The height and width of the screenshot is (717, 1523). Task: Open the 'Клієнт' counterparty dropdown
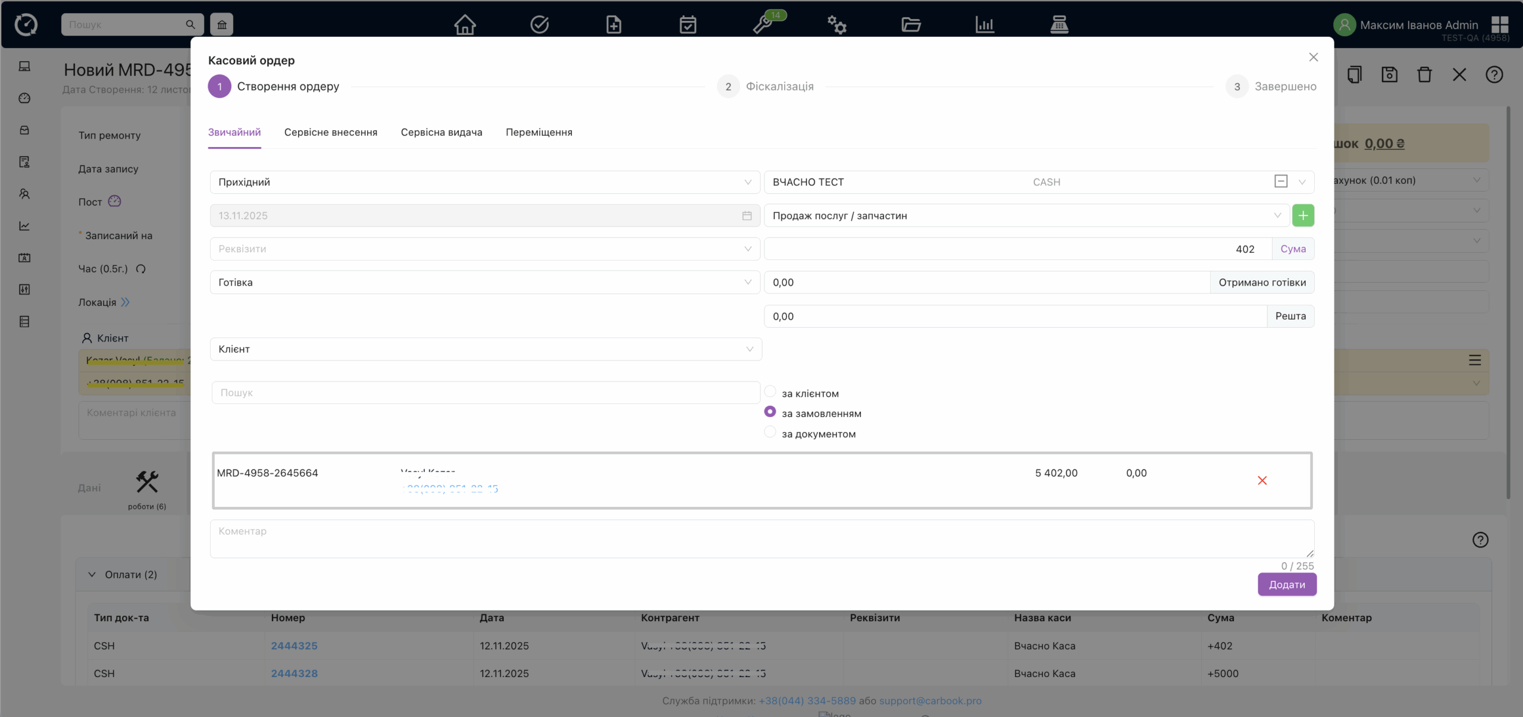click(x=485, y=349)
